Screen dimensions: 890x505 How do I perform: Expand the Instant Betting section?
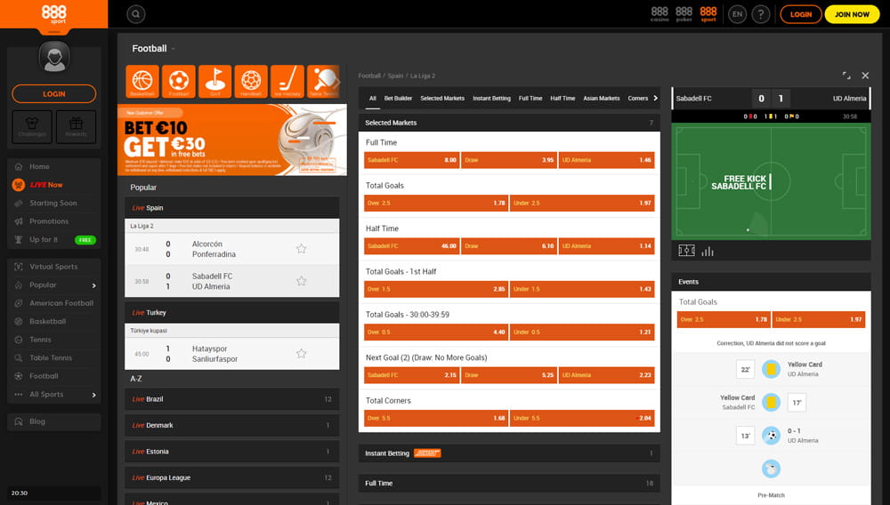[x=509, y=453]
